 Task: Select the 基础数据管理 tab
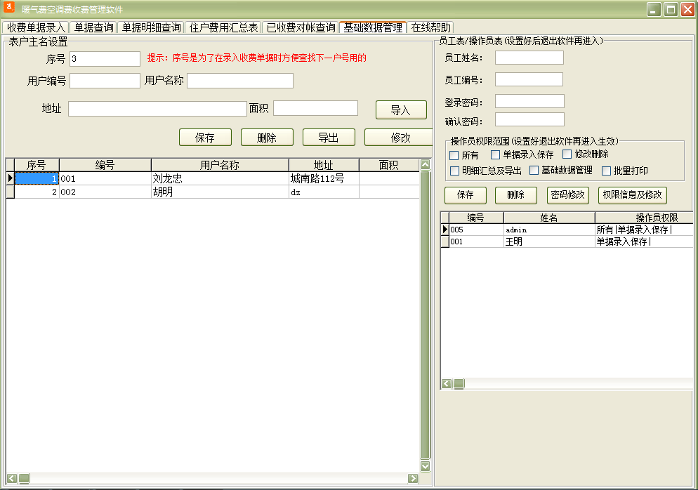point(373,27)
